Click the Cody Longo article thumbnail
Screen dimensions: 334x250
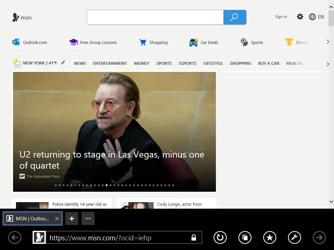click(x=137, y=205)
